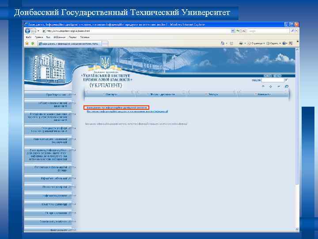Click the vertical scrollbar down arrow
The width and height of the screenshot is (318, 239).
click(297, 229)
